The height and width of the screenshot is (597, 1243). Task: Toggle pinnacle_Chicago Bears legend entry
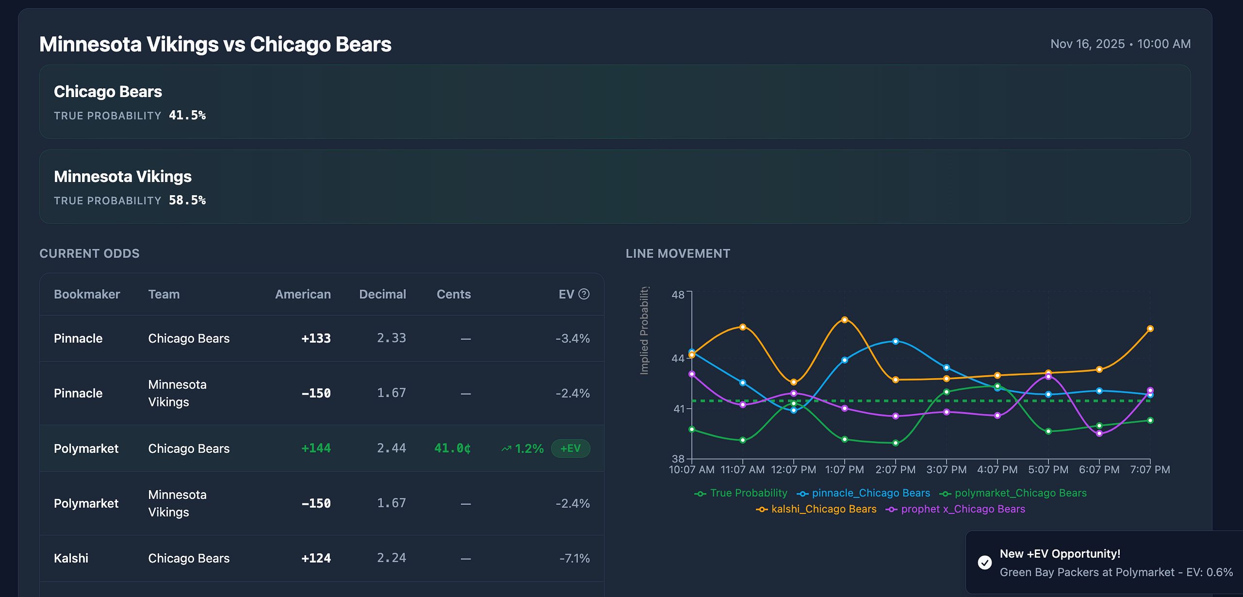point(863,493)
